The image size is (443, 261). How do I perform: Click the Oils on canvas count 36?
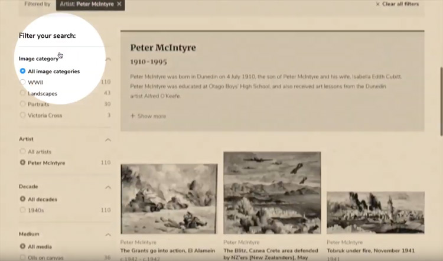107,257
